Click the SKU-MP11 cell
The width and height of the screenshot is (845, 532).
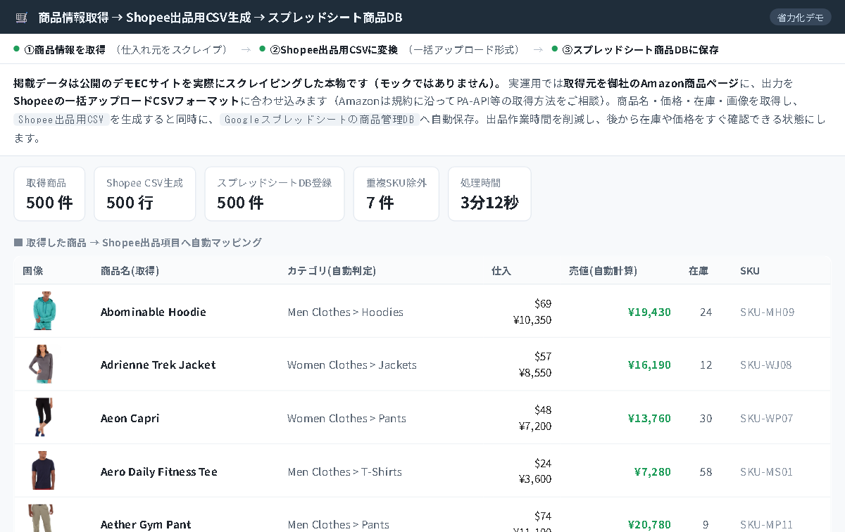tap(767, 524)
